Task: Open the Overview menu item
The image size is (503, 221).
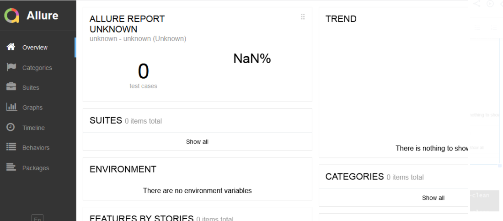Action: pos(38,48)
